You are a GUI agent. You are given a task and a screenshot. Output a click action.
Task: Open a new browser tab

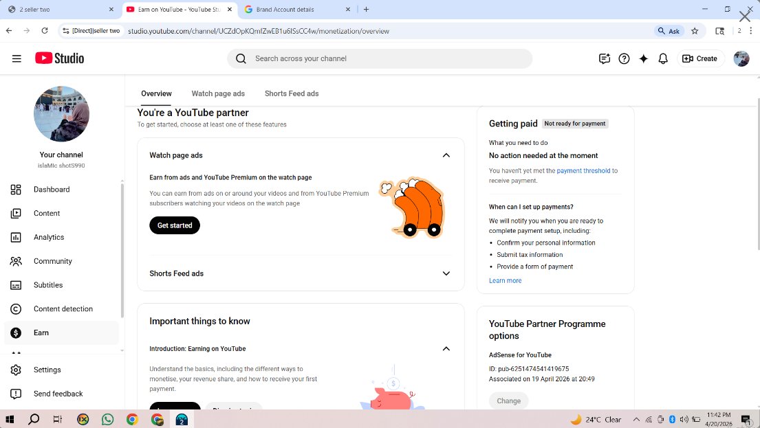[366, 9]
